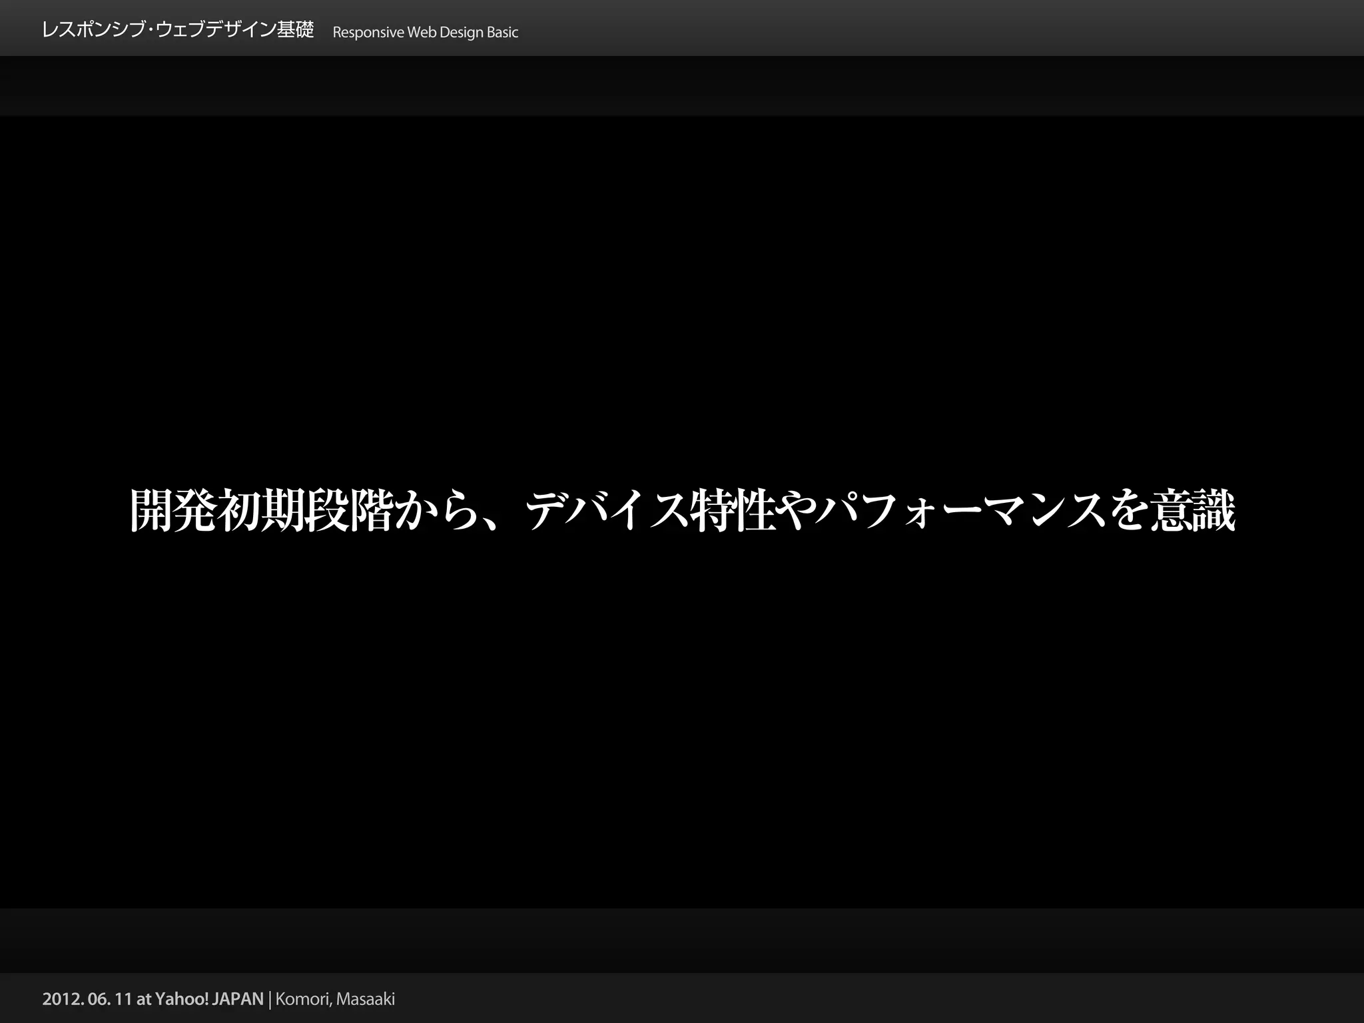Click the footer date 2012. 06. 11 at Yahoo! JAPAN
The image size is (1364, 1023).
pos(153,999)
